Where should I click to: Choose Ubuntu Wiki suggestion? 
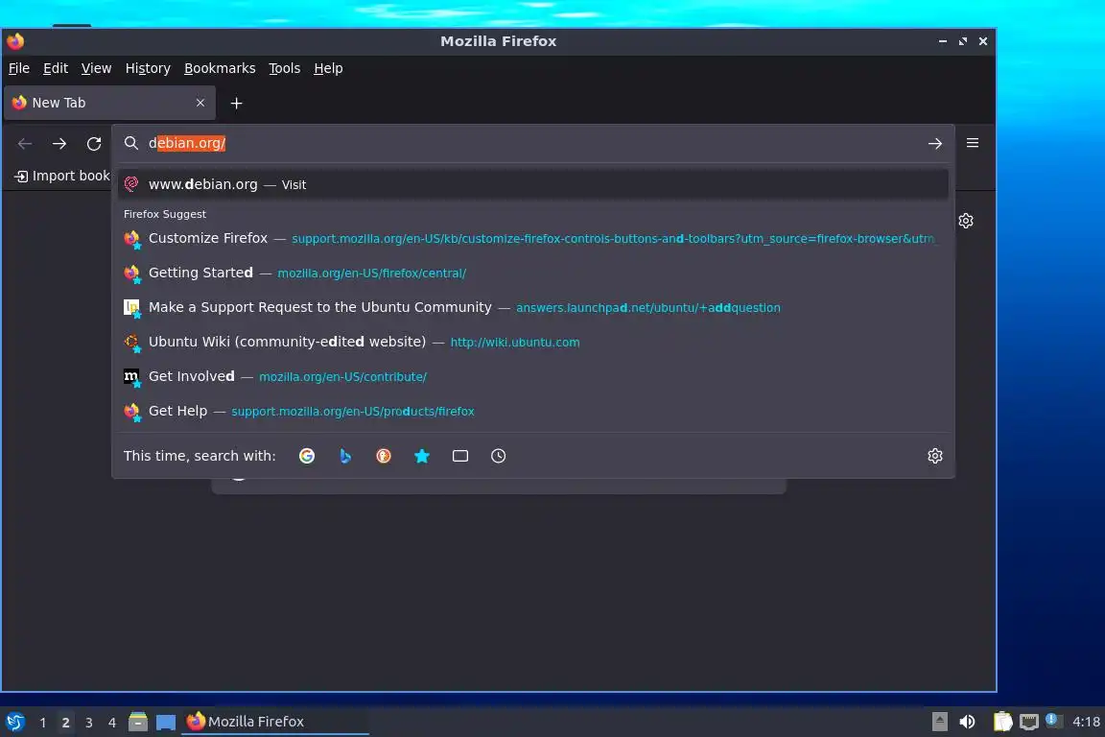tap(532, 342)
